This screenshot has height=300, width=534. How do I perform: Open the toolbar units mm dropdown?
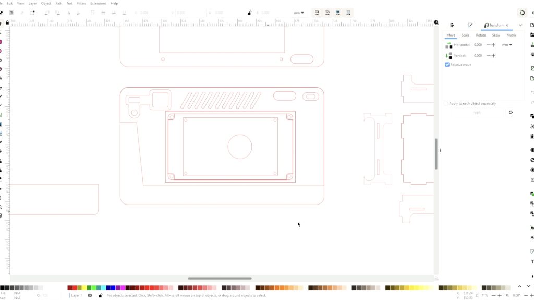coord(299,13)
